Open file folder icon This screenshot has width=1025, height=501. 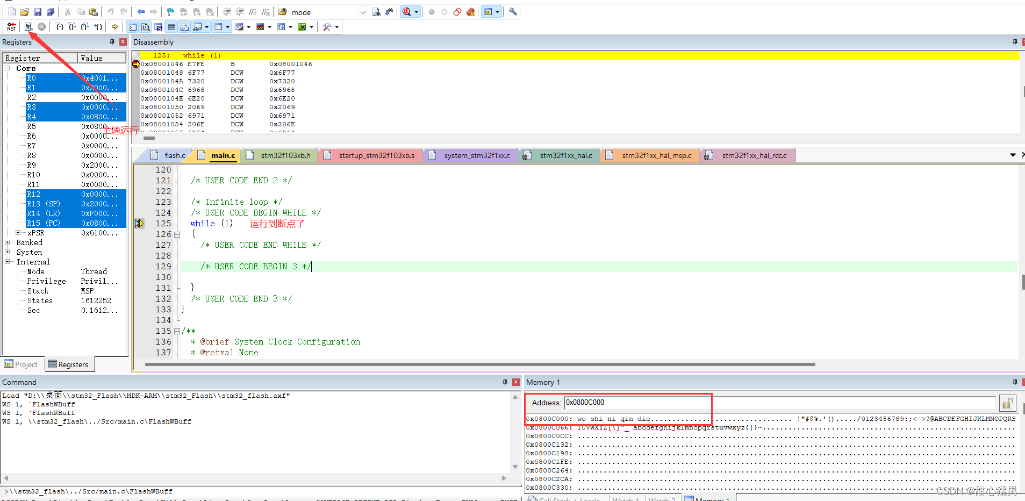click(x=25, y=12)
